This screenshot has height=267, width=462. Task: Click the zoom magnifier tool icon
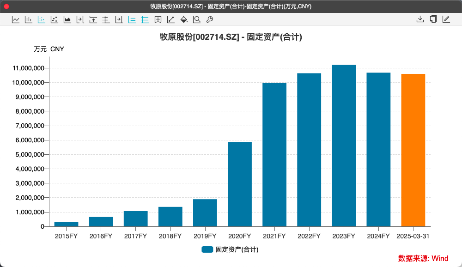click(x=197, y=19)
